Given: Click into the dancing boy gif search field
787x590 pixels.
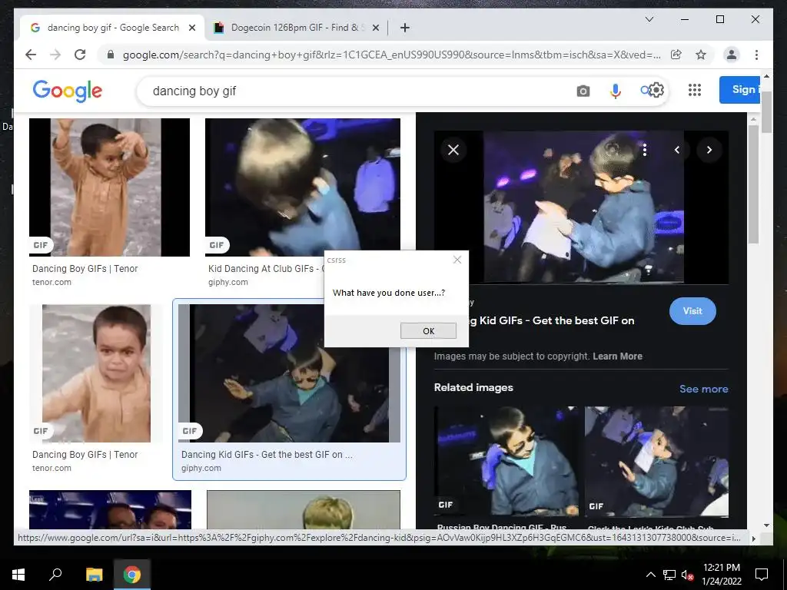Looking at the screenshot, I should point(351,91).
